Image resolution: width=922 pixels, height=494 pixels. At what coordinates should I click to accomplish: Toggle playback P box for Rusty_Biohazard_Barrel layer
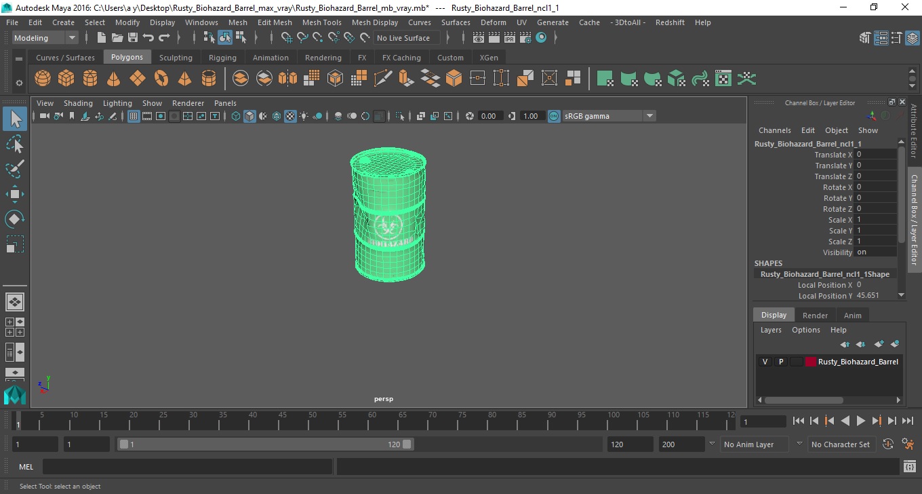point(780,362)
